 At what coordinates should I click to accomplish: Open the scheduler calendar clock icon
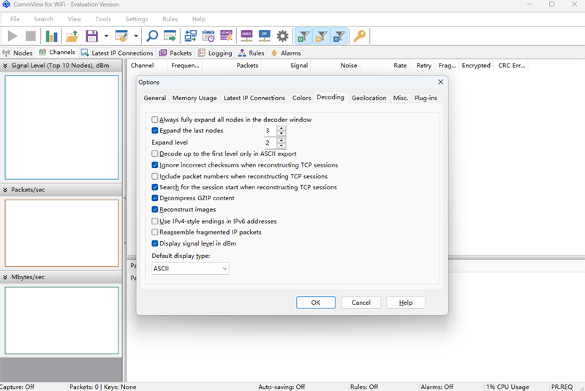pos(208,36)
